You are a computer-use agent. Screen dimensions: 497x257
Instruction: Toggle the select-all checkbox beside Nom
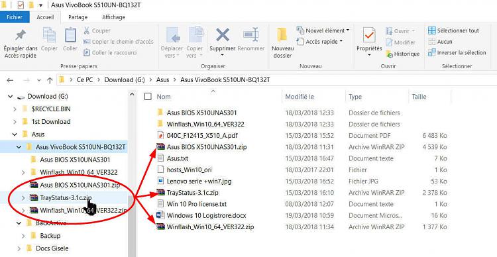(148, 97)
